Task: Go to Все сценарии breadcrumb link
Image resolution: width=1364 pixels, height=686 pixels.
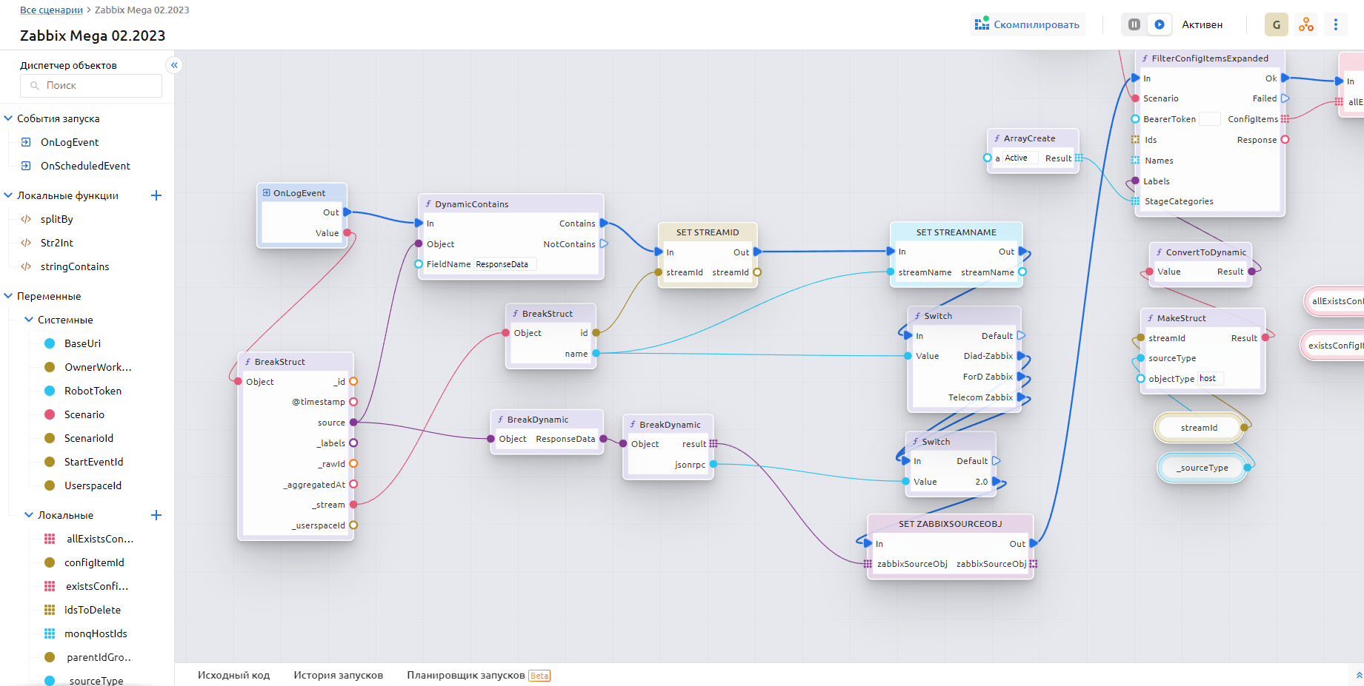Action: tap(51, 10)
